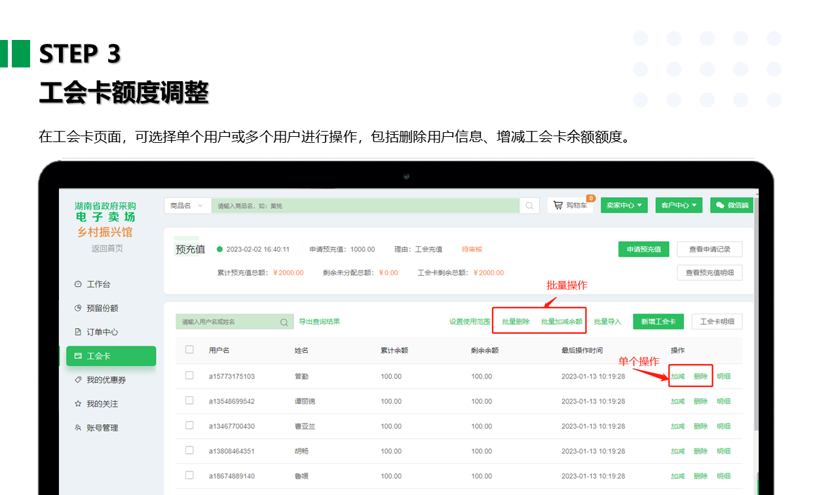Image resolution: width=817 pixels, height=495 pixels.
Task: Click 删除 for user 曾勤
Action: tap(700, 376)
